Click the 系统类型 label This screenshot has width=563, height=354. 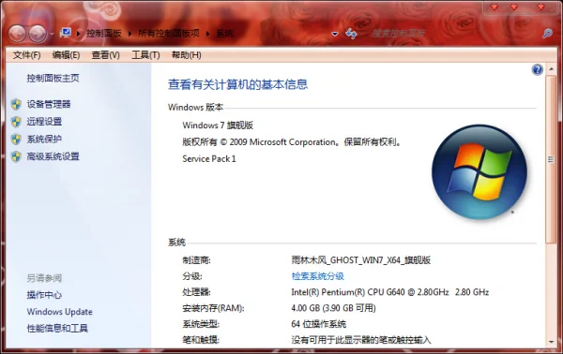[x=201, y=324]
